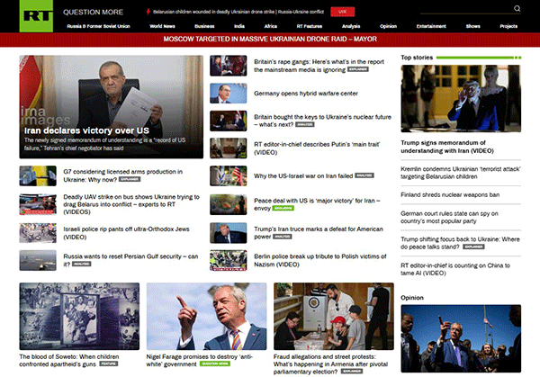540x377 pixels.
Task: Open the Entertainment section
Action: (x=431, y=26)
